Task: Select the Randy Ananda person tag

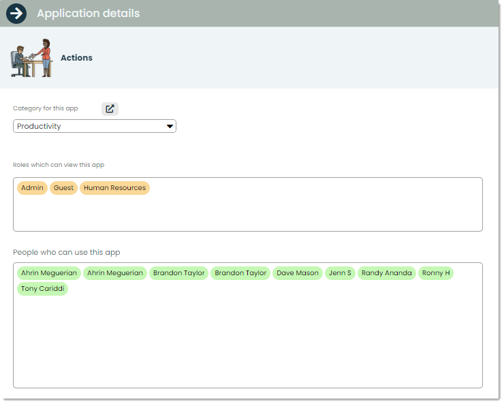Action: [x=387, y=273]
